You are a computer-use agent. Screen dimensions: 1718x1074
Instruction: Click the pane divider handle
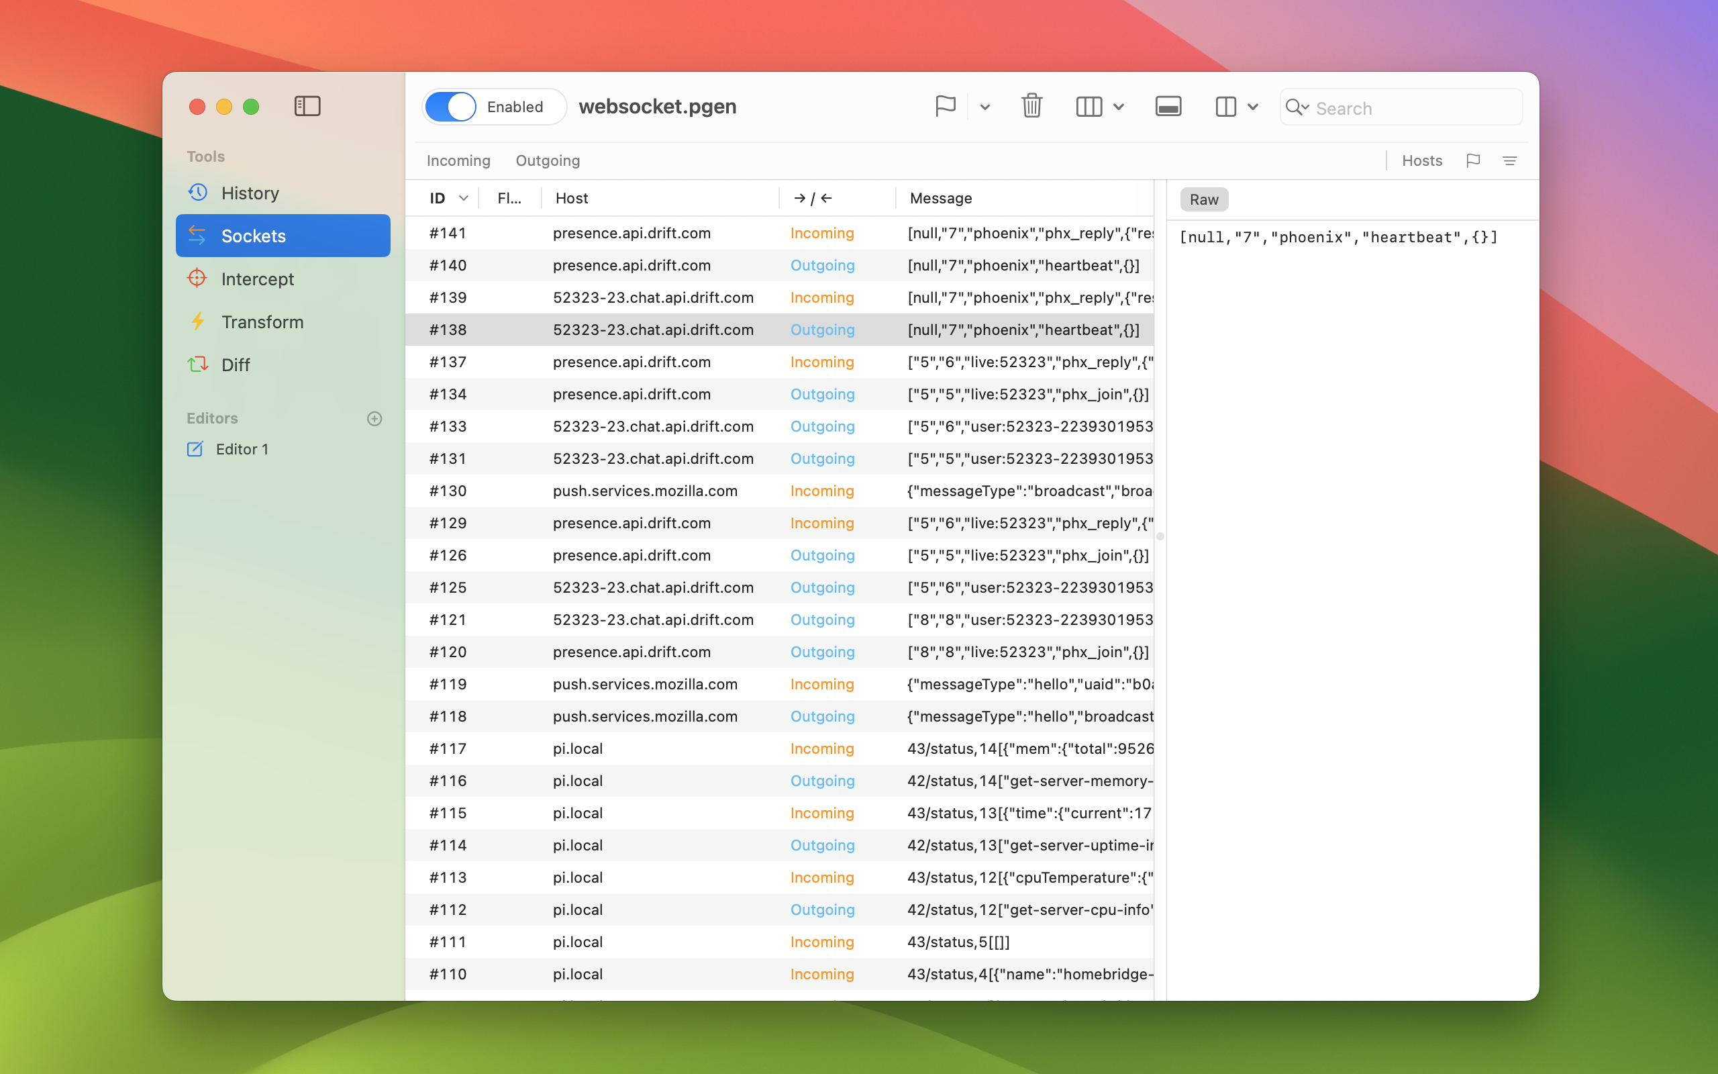(x=1160, y=536)
